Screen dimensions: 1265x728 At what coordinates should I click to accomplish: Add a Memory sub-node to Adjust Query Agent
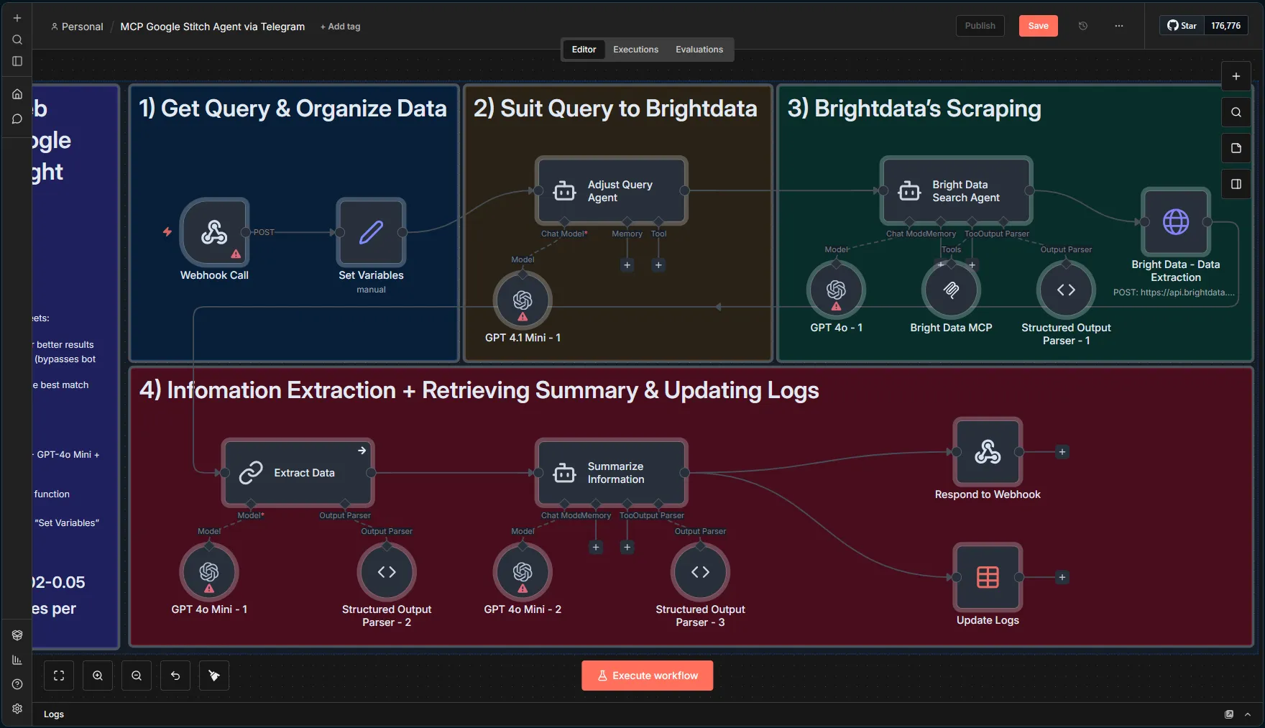tap(627, 265)
